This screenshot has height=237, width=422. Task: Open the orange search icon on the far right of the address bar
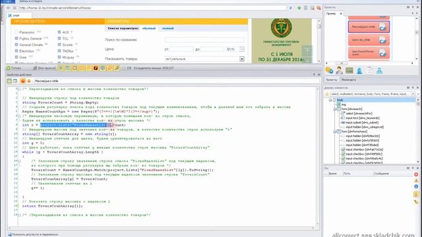(x=319, y=8)
